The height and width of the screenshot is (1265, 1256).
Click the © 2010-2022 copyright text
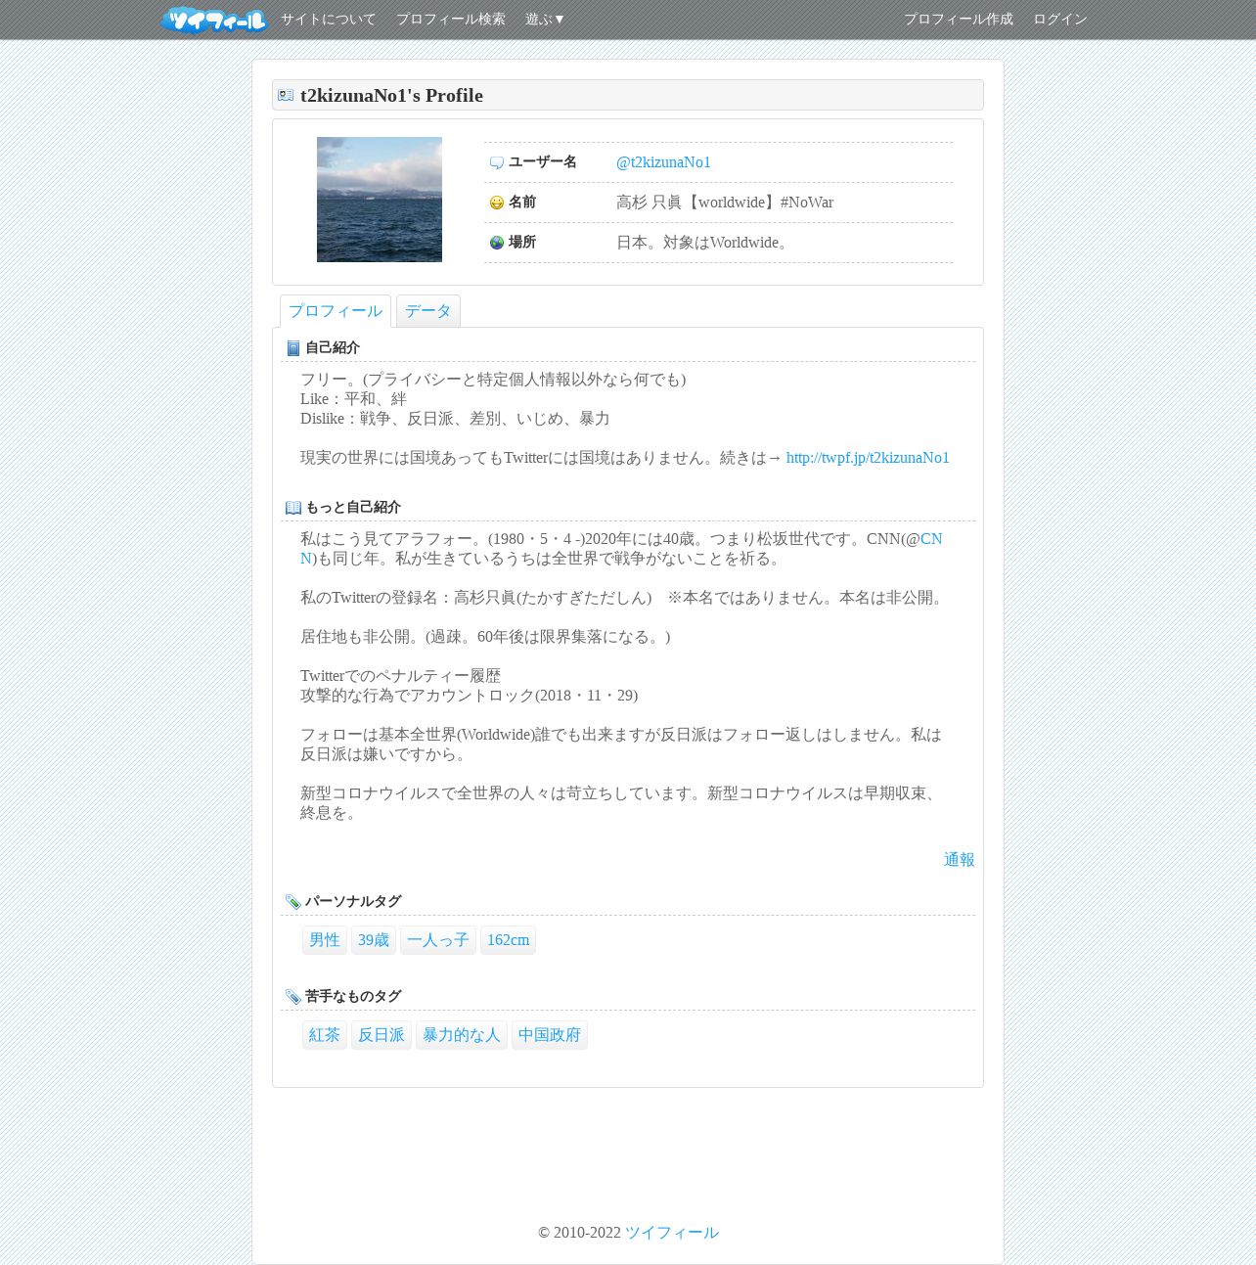click(579, 1233)
